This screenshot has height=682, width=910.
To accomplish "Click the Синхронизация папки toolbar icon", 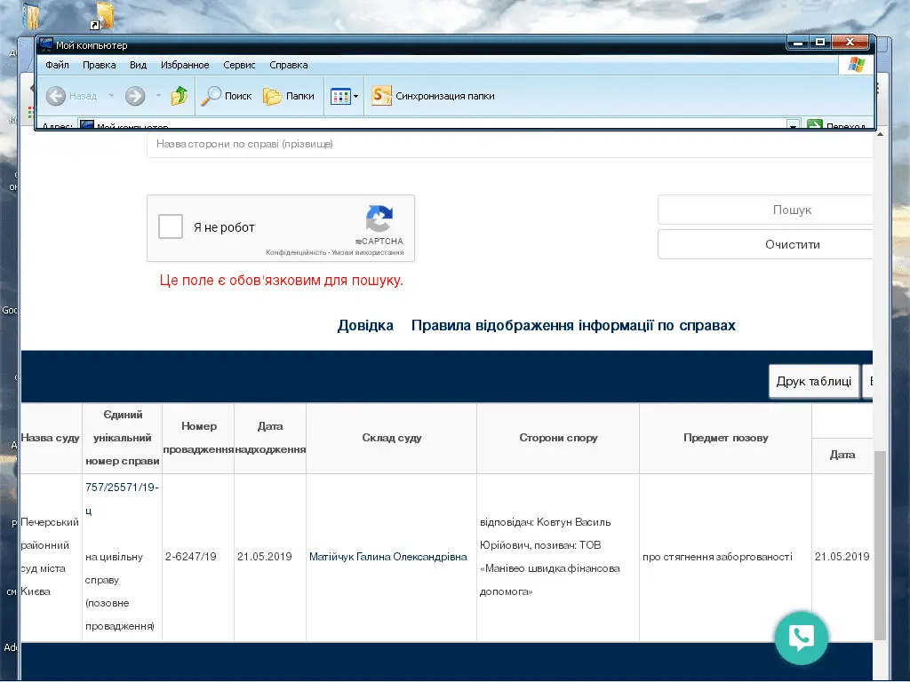I will coord(381,96).
